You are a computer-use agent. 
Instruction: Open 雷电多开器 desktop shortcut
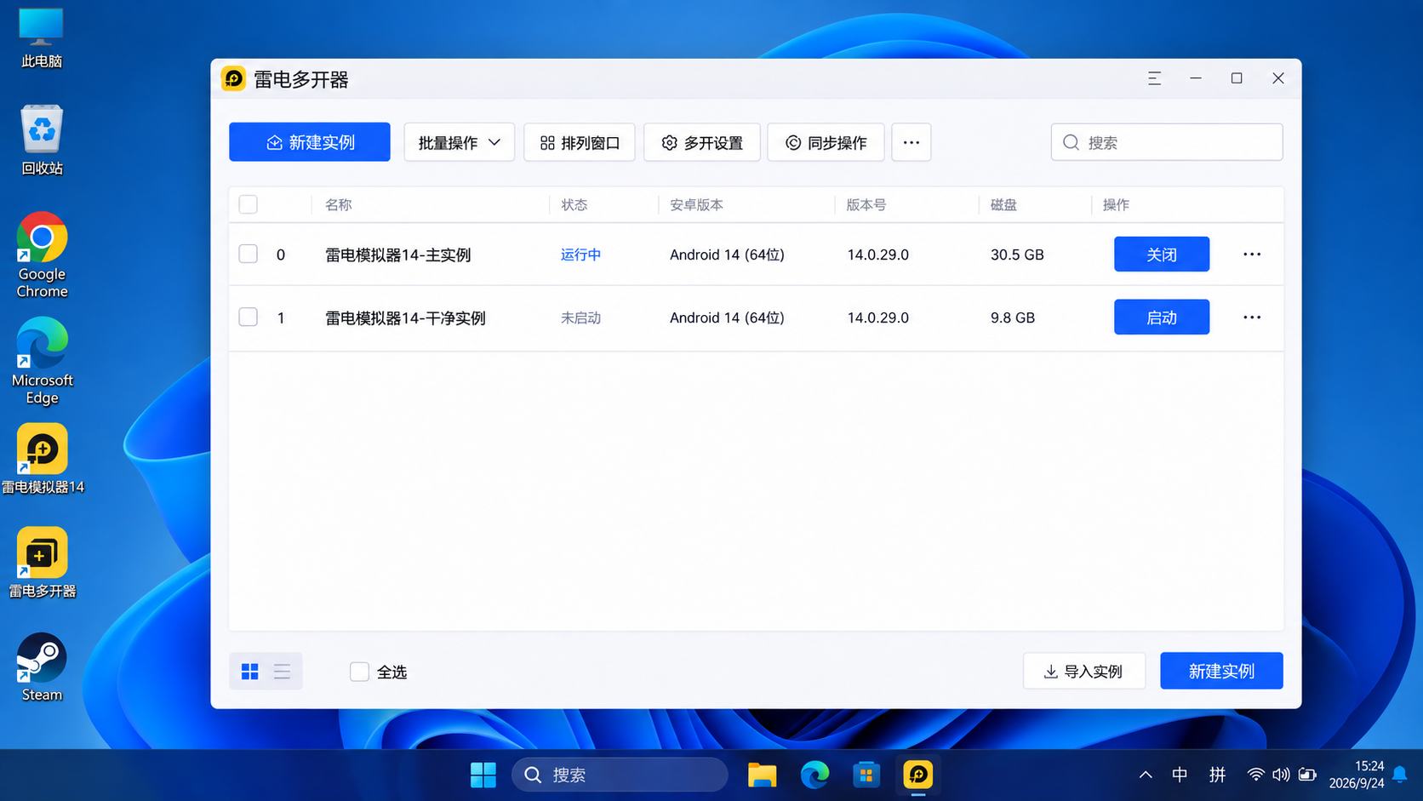42,563
